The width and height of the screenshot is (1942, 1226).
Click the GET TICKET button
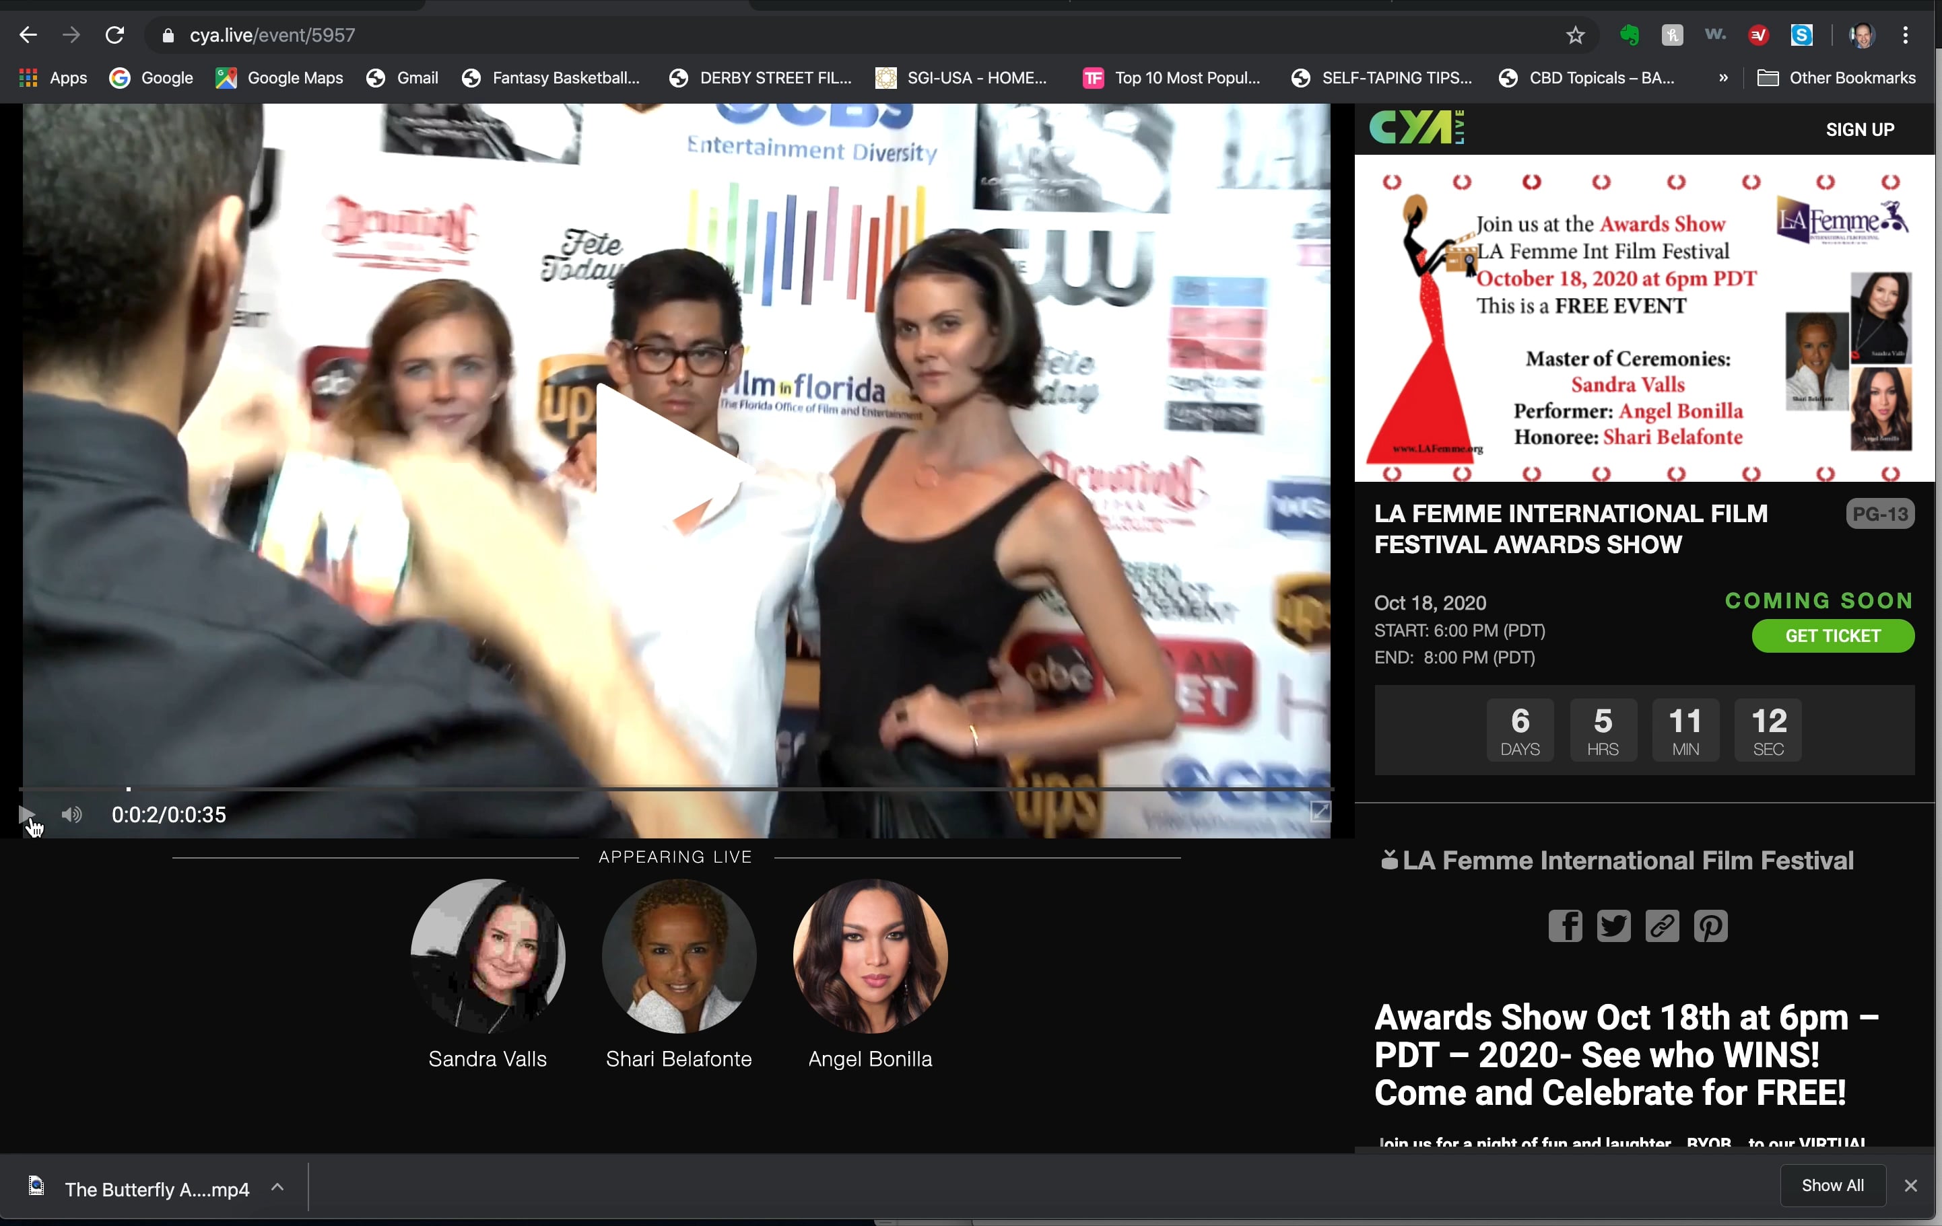(1832, 636)
